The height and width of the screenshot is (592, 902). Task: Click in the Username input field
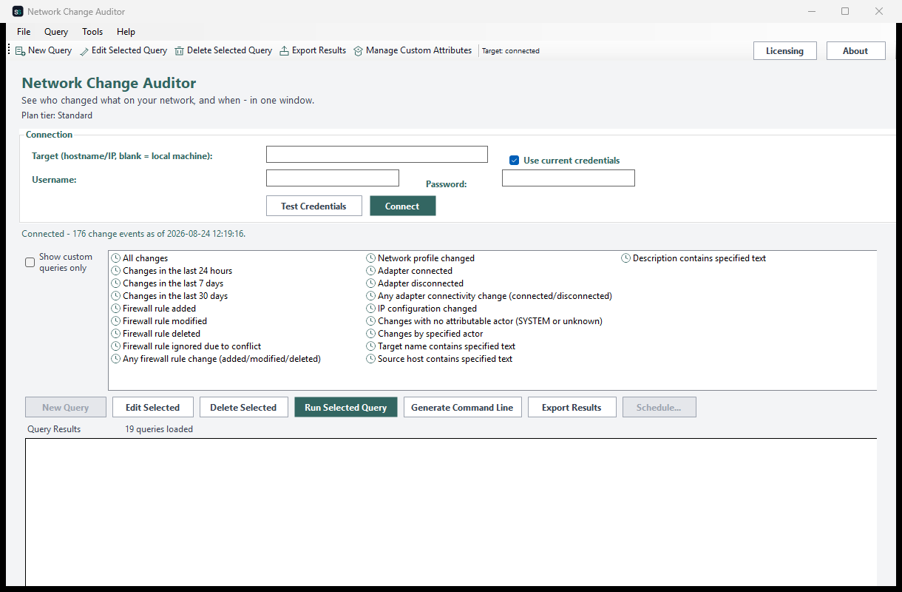tap(332, 178)
